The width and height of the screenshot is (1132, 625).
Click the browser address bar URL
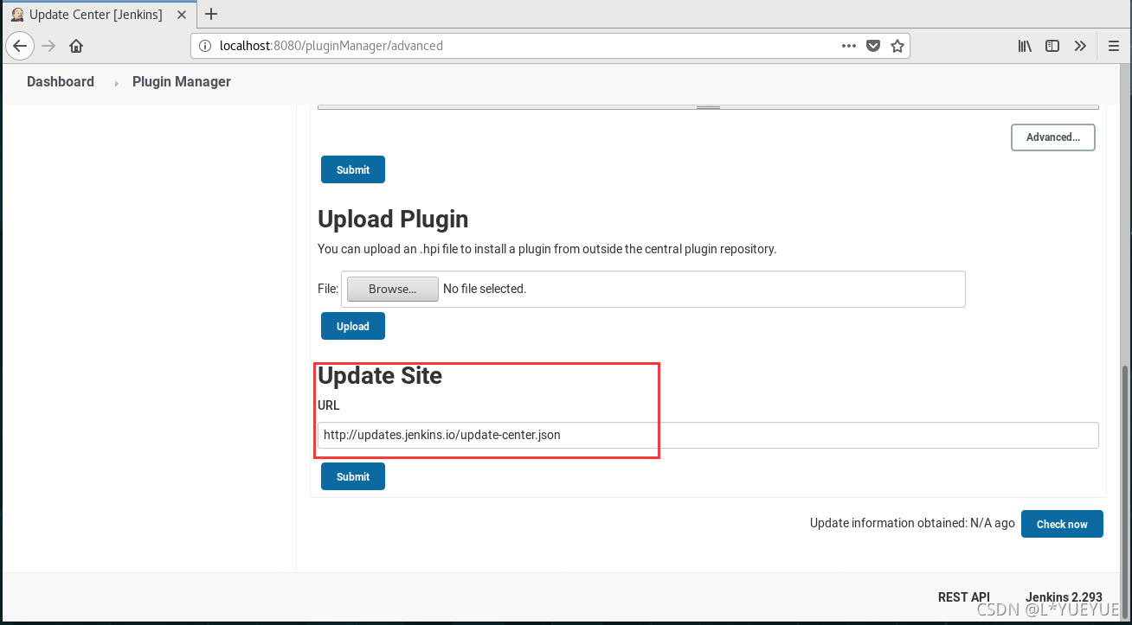pos(331,46)
